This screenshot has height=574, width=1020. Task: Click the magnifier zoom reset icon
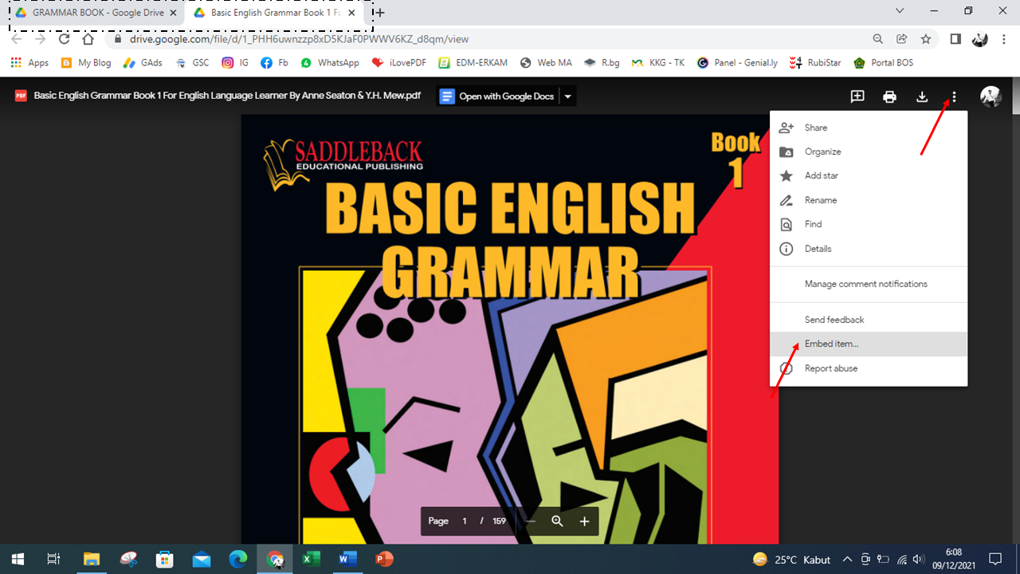pyautogui.click(x=557, y=521)
